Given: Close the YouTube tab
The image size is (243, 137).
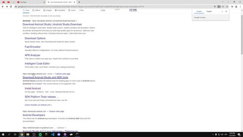Looking at the screenshot, I should coord(44,2).
